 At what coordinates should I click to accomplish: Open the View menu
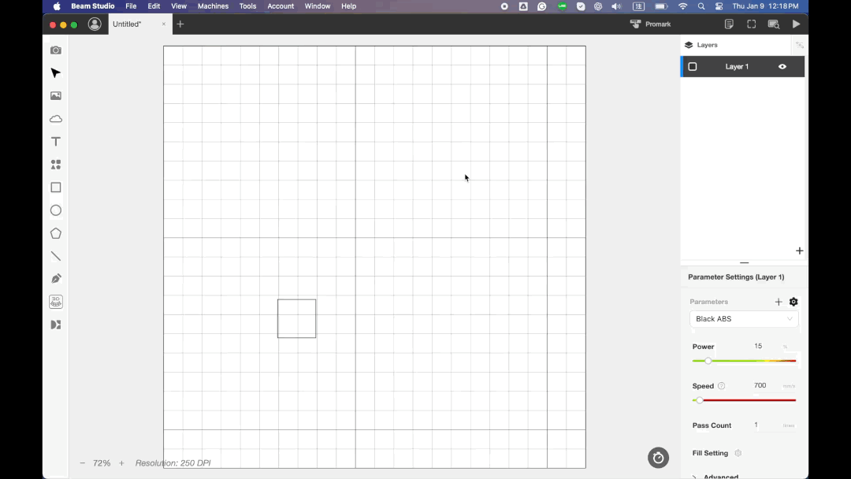179,6
